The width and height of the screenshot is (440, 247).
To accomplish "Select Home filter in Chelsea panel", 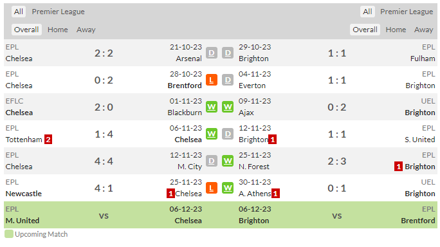I will 57,30.
